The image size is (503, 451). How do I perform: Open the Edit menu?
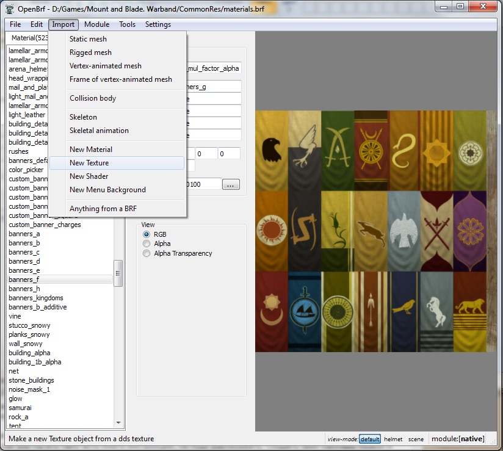pos(37,24)
